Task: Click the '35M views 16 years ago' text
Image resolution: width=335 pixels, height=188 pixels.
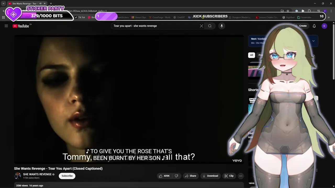Action: click(x=30, y=186)
